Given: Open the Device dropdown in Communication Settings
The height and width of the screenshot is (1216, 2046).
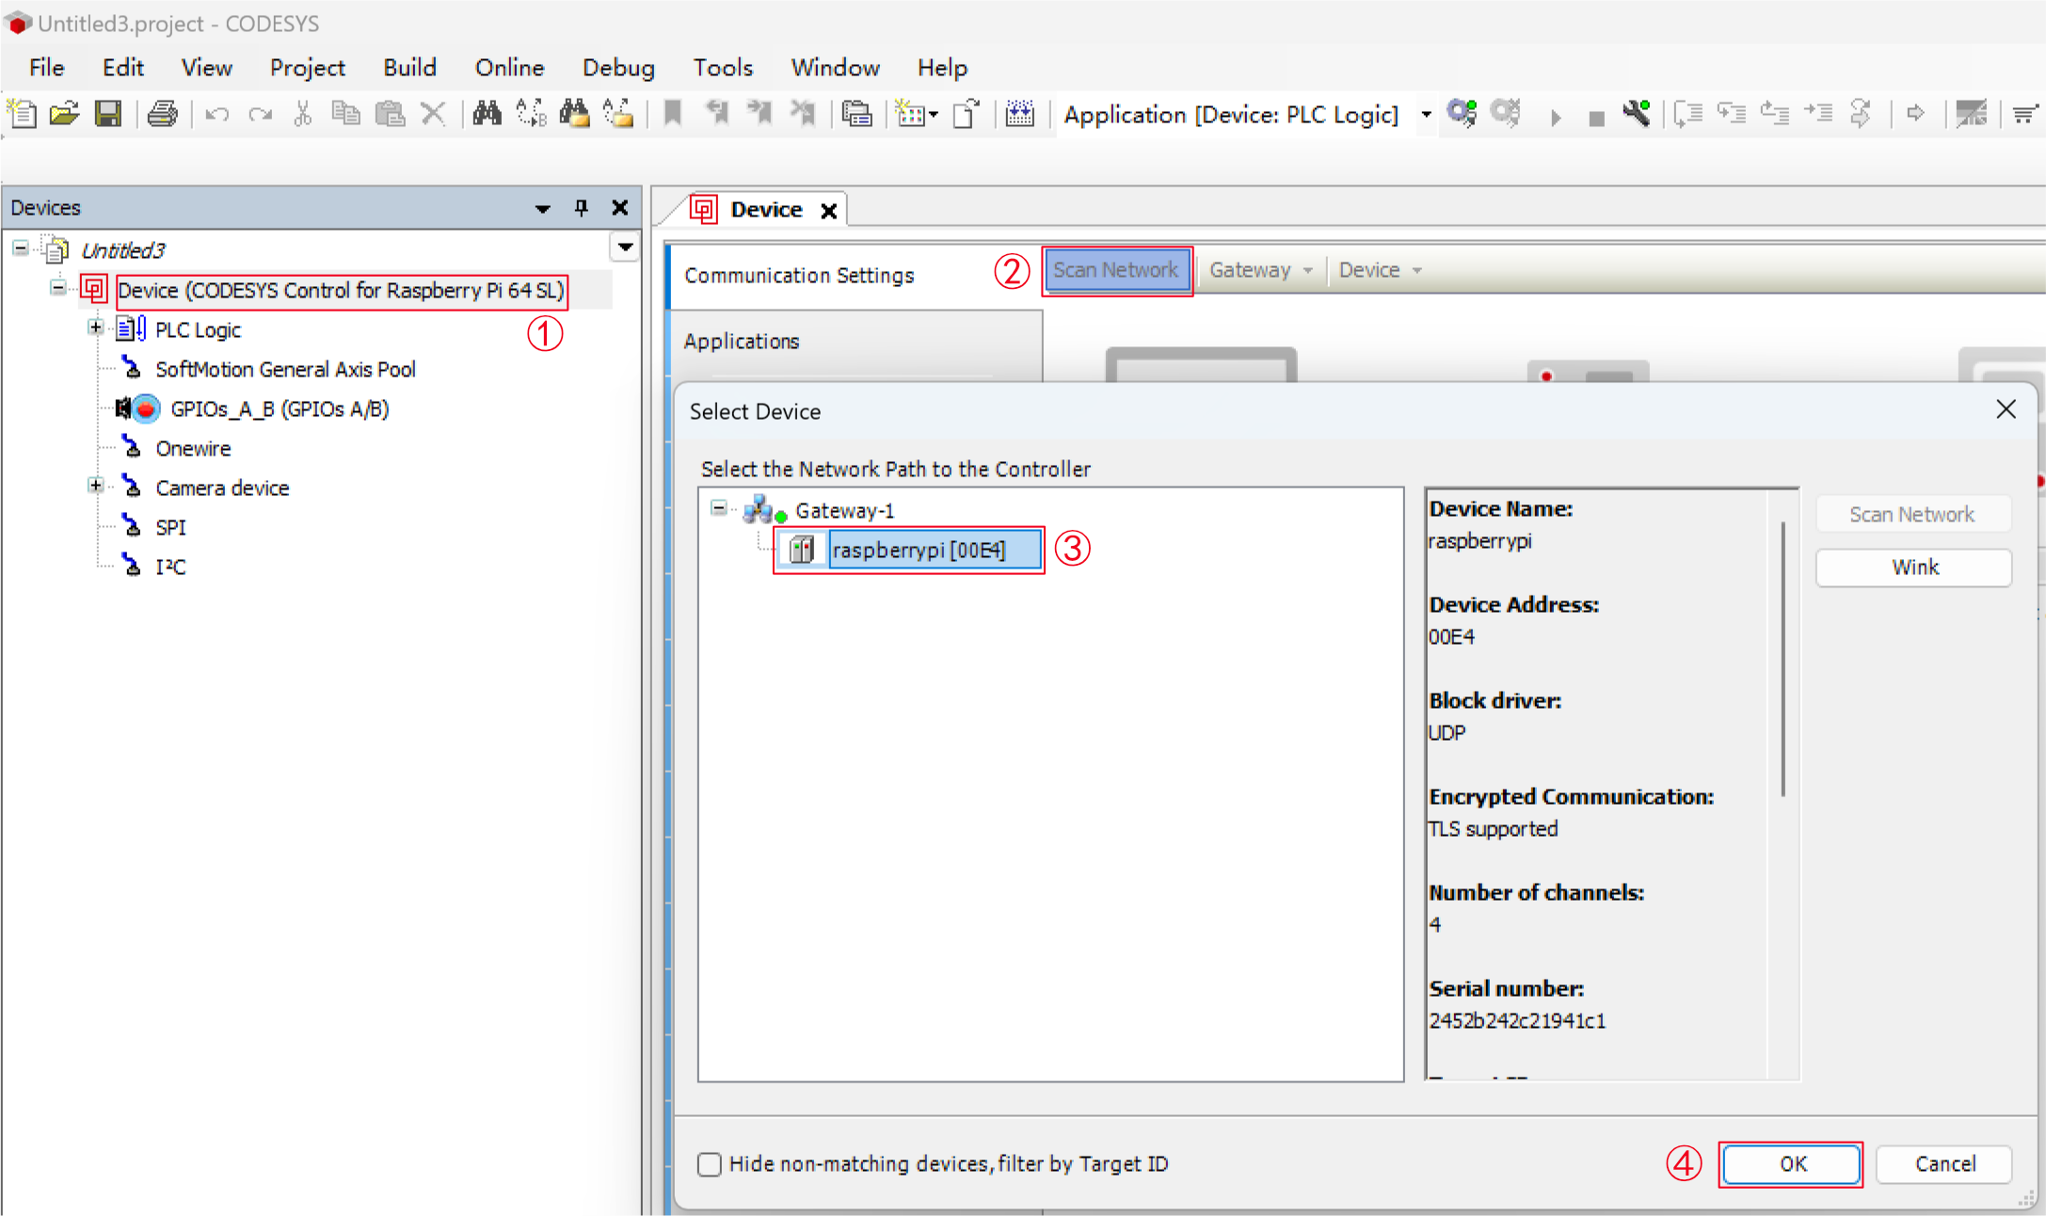Looking at the screenshot, I should point(1380,270).
